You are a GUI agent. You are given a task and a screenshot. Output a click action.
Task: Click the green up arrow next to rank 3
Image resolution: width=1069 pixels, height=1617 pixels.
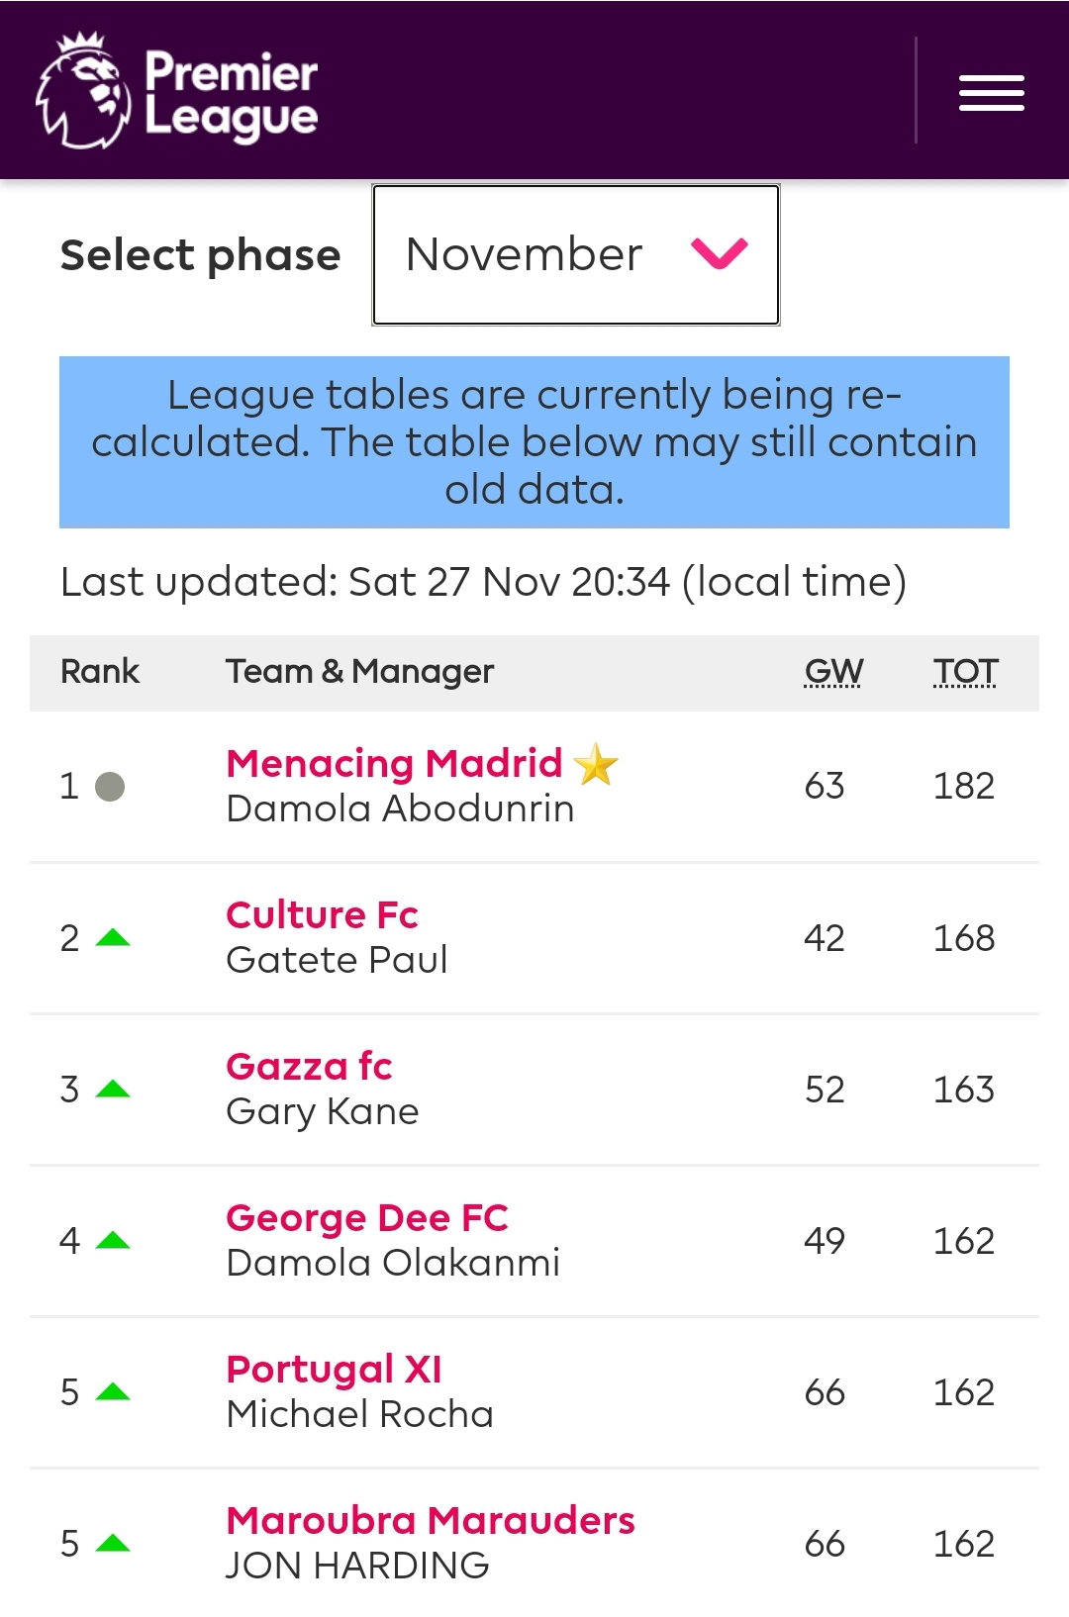point(113,1089)
